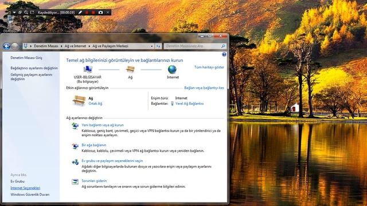The width and height of the screenshot is (367, 206).
Task: Open Bağdaştırıcı ayarlarını değiştirin
Action: (x=34, y=68)
